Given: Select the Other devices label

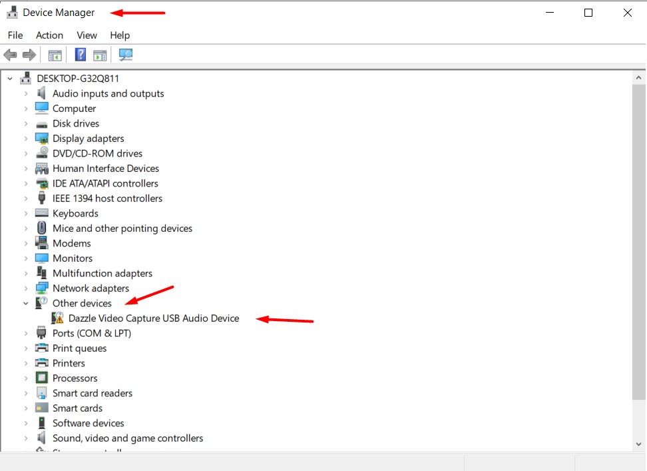Looking at the screenshot, I should click(82, 303).
